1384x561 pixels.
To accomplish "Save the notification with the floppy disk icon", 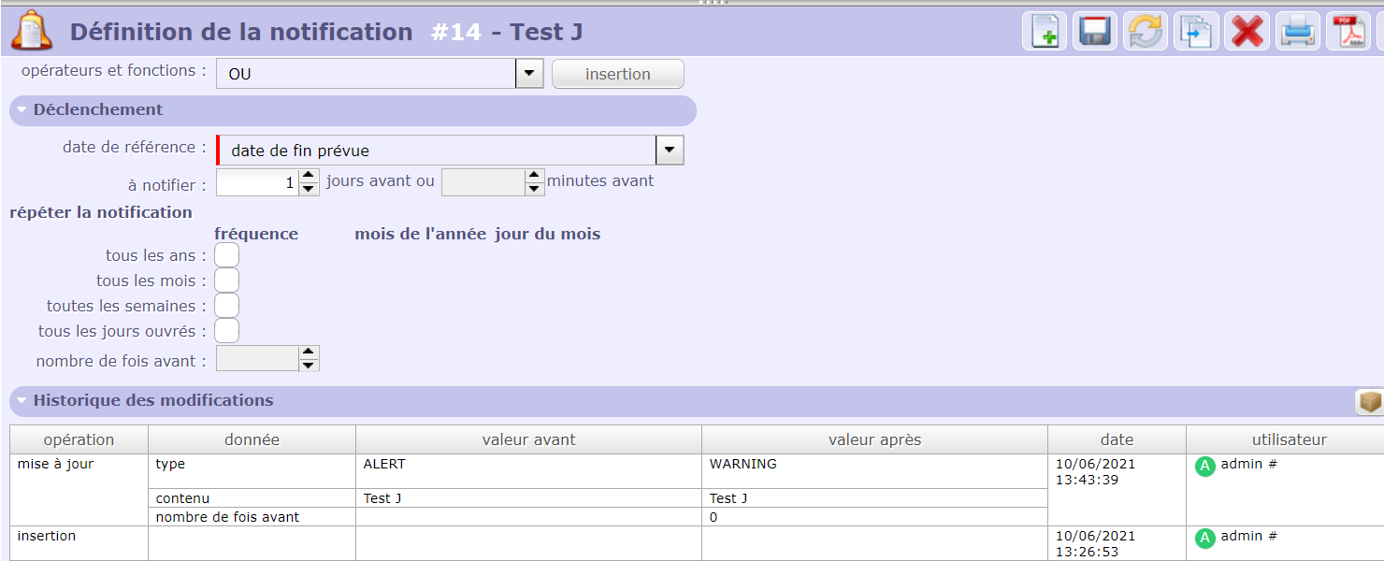I will [x=1094, y=31].
